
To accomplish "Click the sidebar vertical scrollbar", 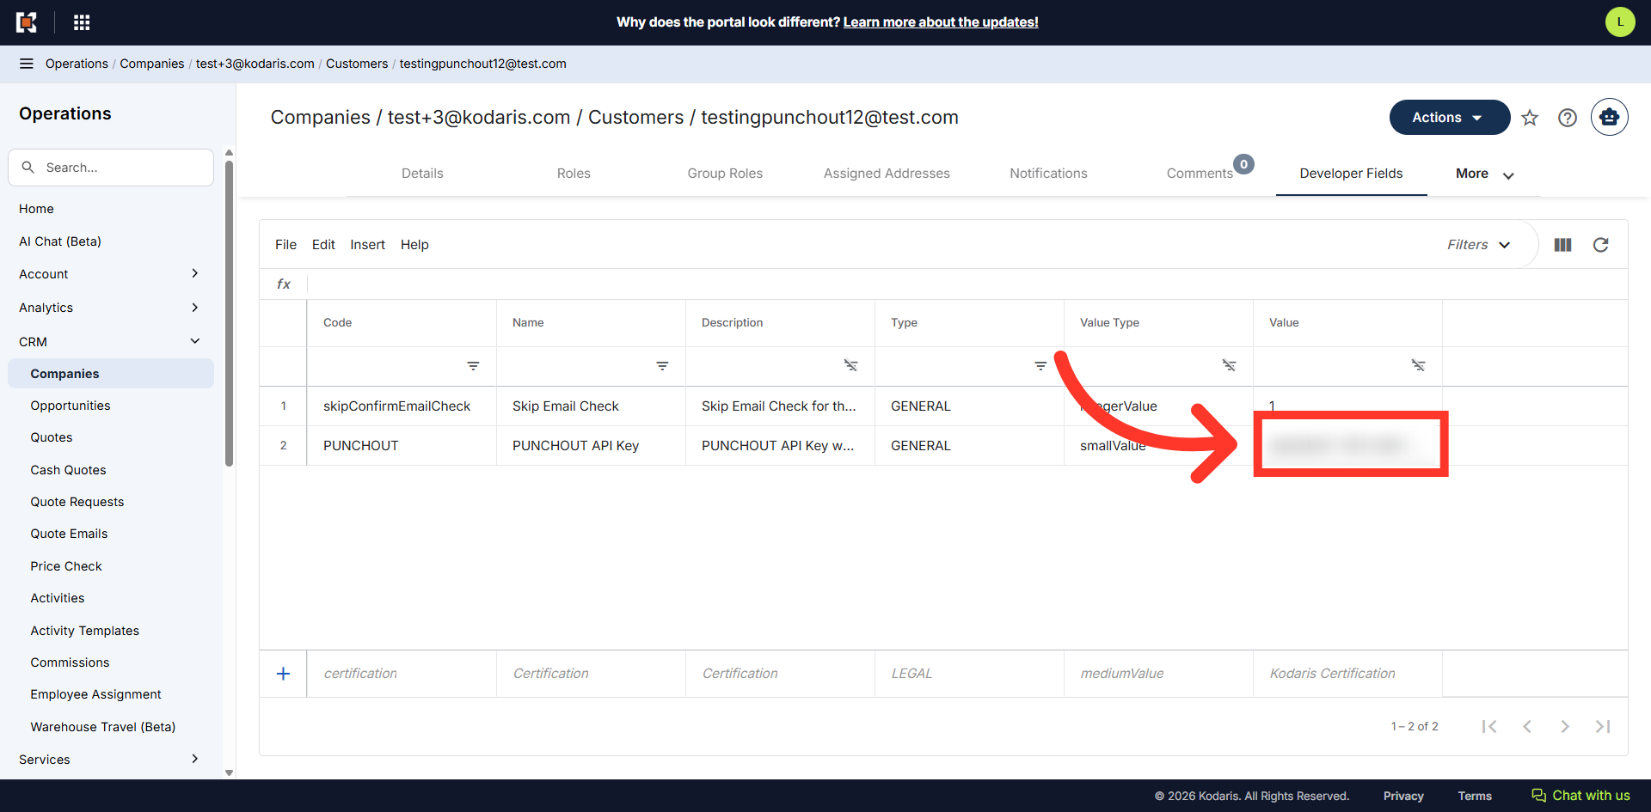I will coord(229,314).
